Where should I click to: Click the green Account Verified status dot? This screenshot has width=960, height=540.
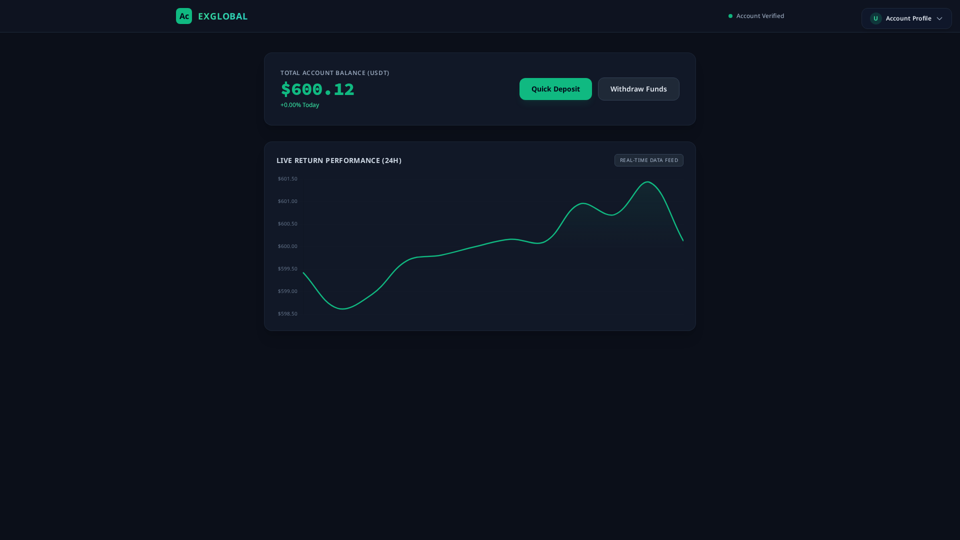pyautogui.click(x=730, y=16)
